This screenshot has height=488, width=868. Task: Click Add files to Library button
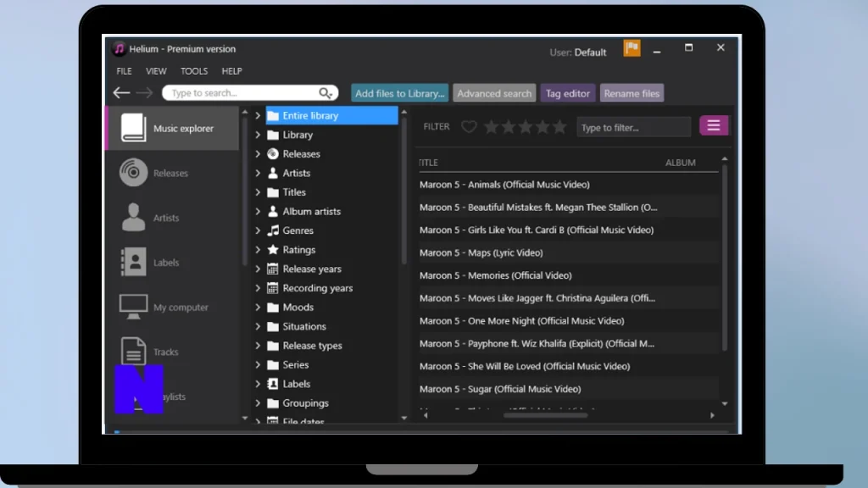tap(400, 93)
